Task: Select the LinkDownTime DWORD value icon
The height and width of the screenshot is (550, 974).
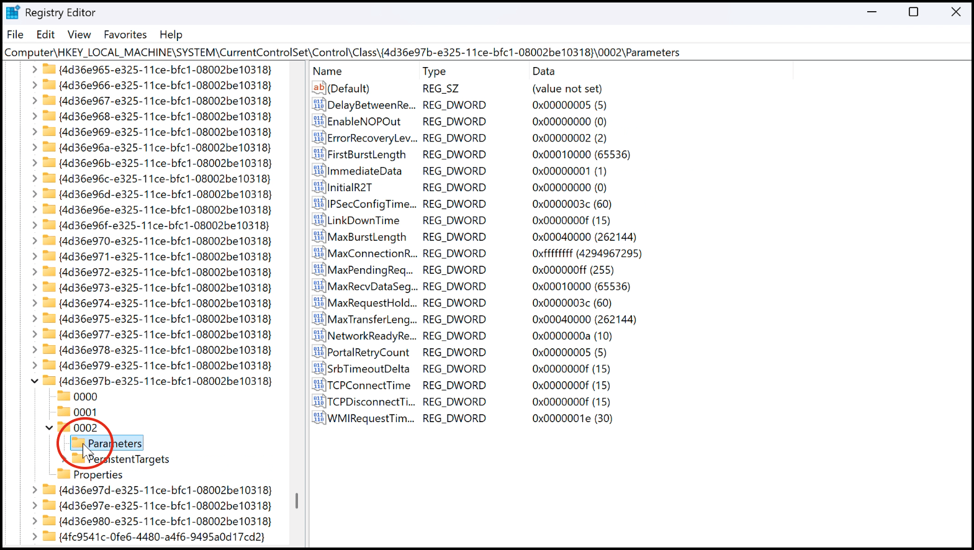Action: click(x=319, y=220)
